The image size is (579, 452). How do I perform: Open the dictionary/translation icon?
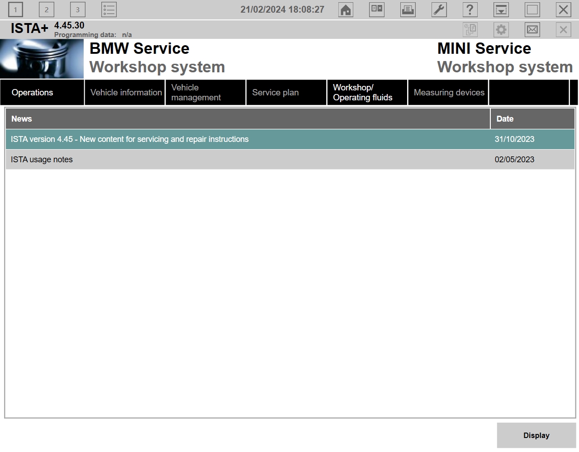coord(376,9)
